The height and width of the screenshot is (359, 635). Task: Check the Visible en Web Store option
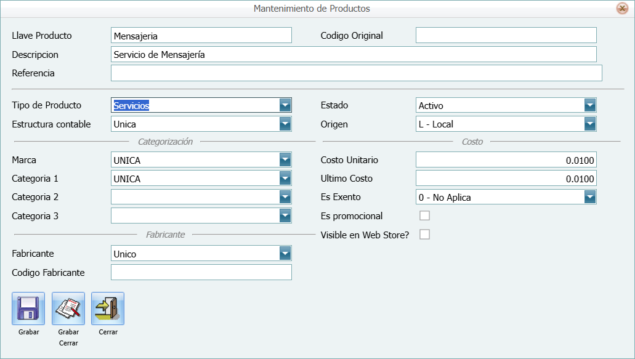[424, 234]
